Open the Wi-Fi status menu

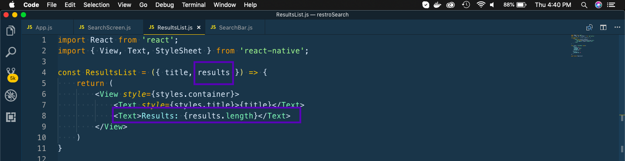point(480,5)
